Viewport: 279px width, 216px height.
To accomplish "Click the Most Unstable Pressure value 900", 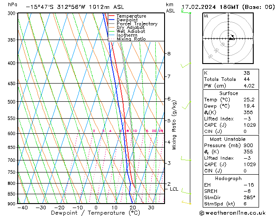I will pyautogui.click(x=248, y=145).
